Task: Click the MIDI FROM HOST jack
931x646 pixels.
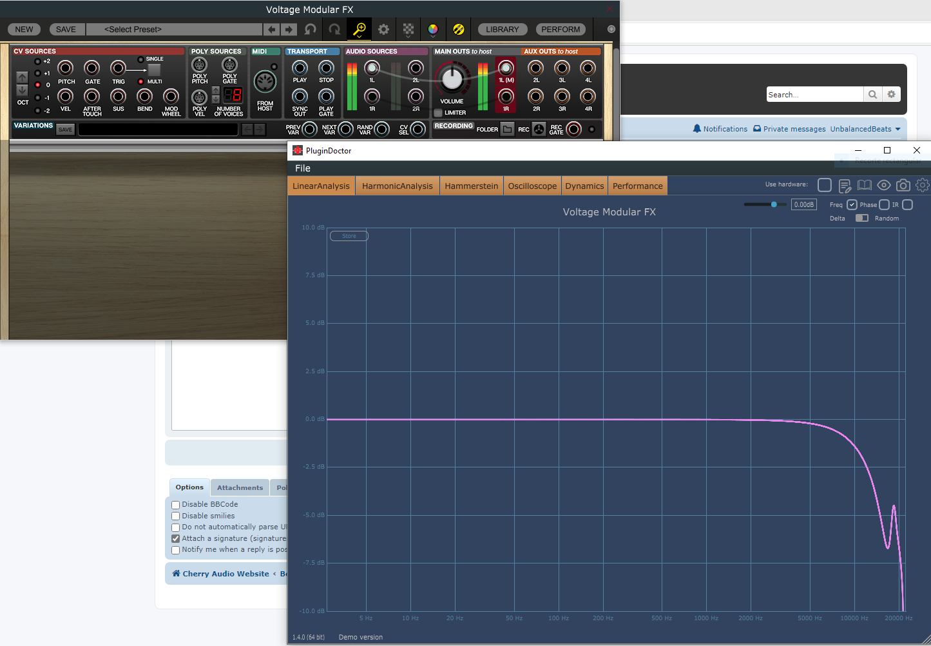Action: point(265,82)
